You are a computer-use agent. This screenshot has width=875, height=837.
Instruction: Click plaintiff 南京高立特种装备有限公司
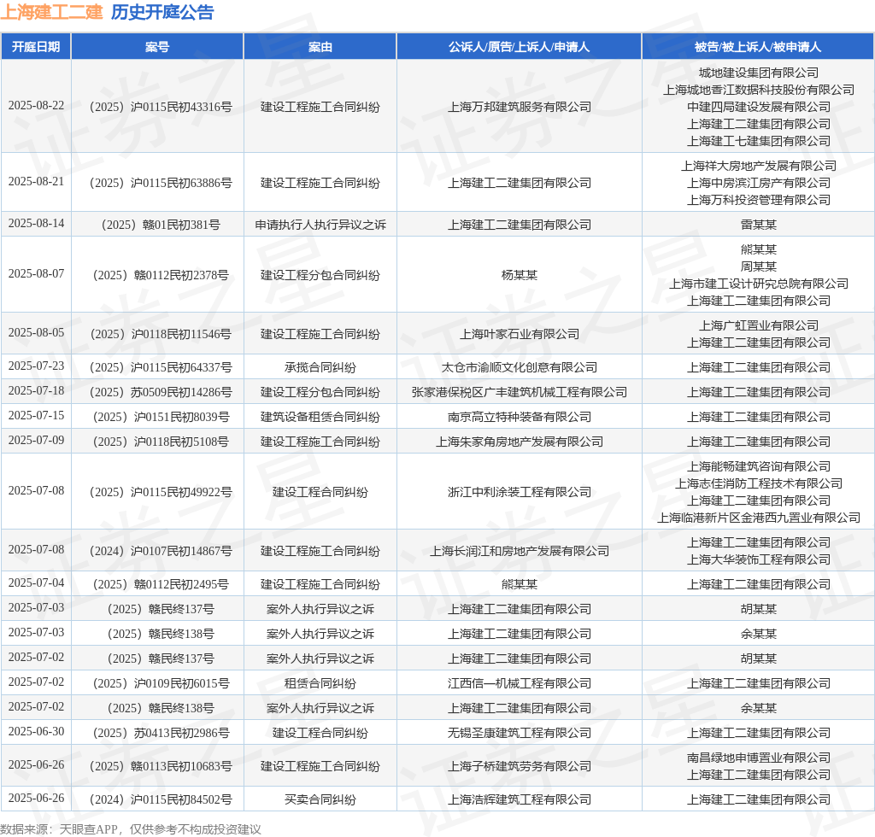[519, 417]
